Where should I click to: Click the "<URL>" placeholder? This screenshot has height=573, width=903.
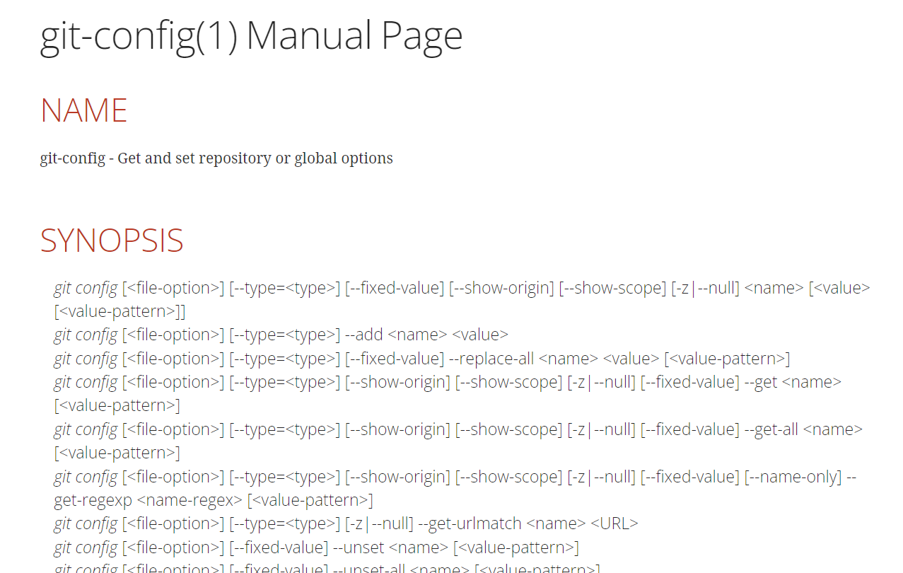click(x=614, y=524)
